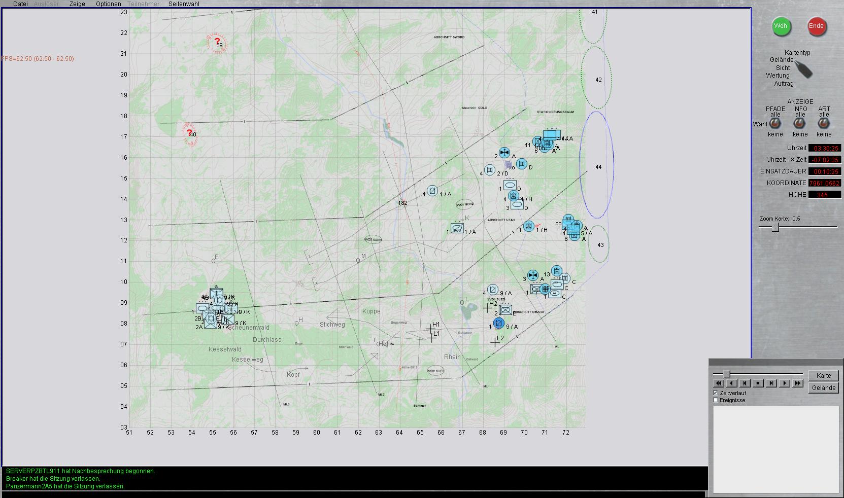844x498 pixels.
Task: Jump to start with skip-to-beginning button
Action: (x=745, y=383)
